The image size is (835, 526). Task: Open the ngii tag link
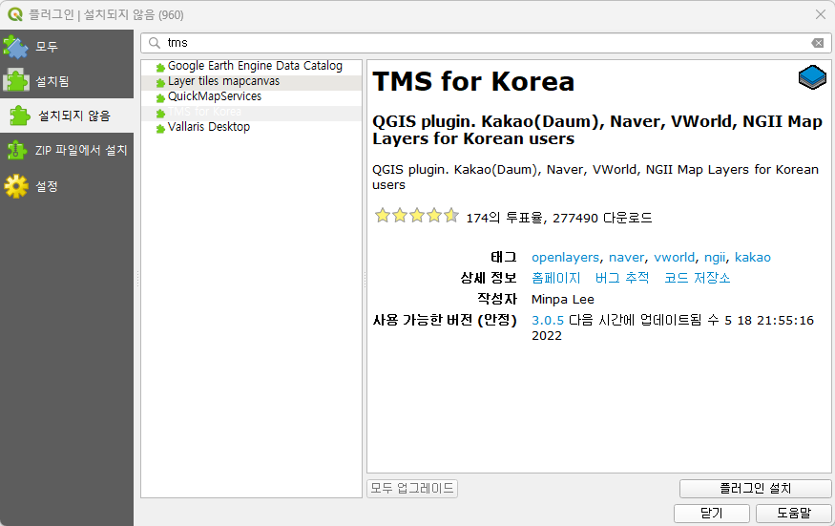(x=715, y=258)
